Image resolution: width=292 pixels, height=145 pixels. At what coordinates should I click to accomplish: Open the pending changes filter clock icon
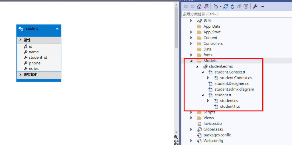(x=216, y=7)
